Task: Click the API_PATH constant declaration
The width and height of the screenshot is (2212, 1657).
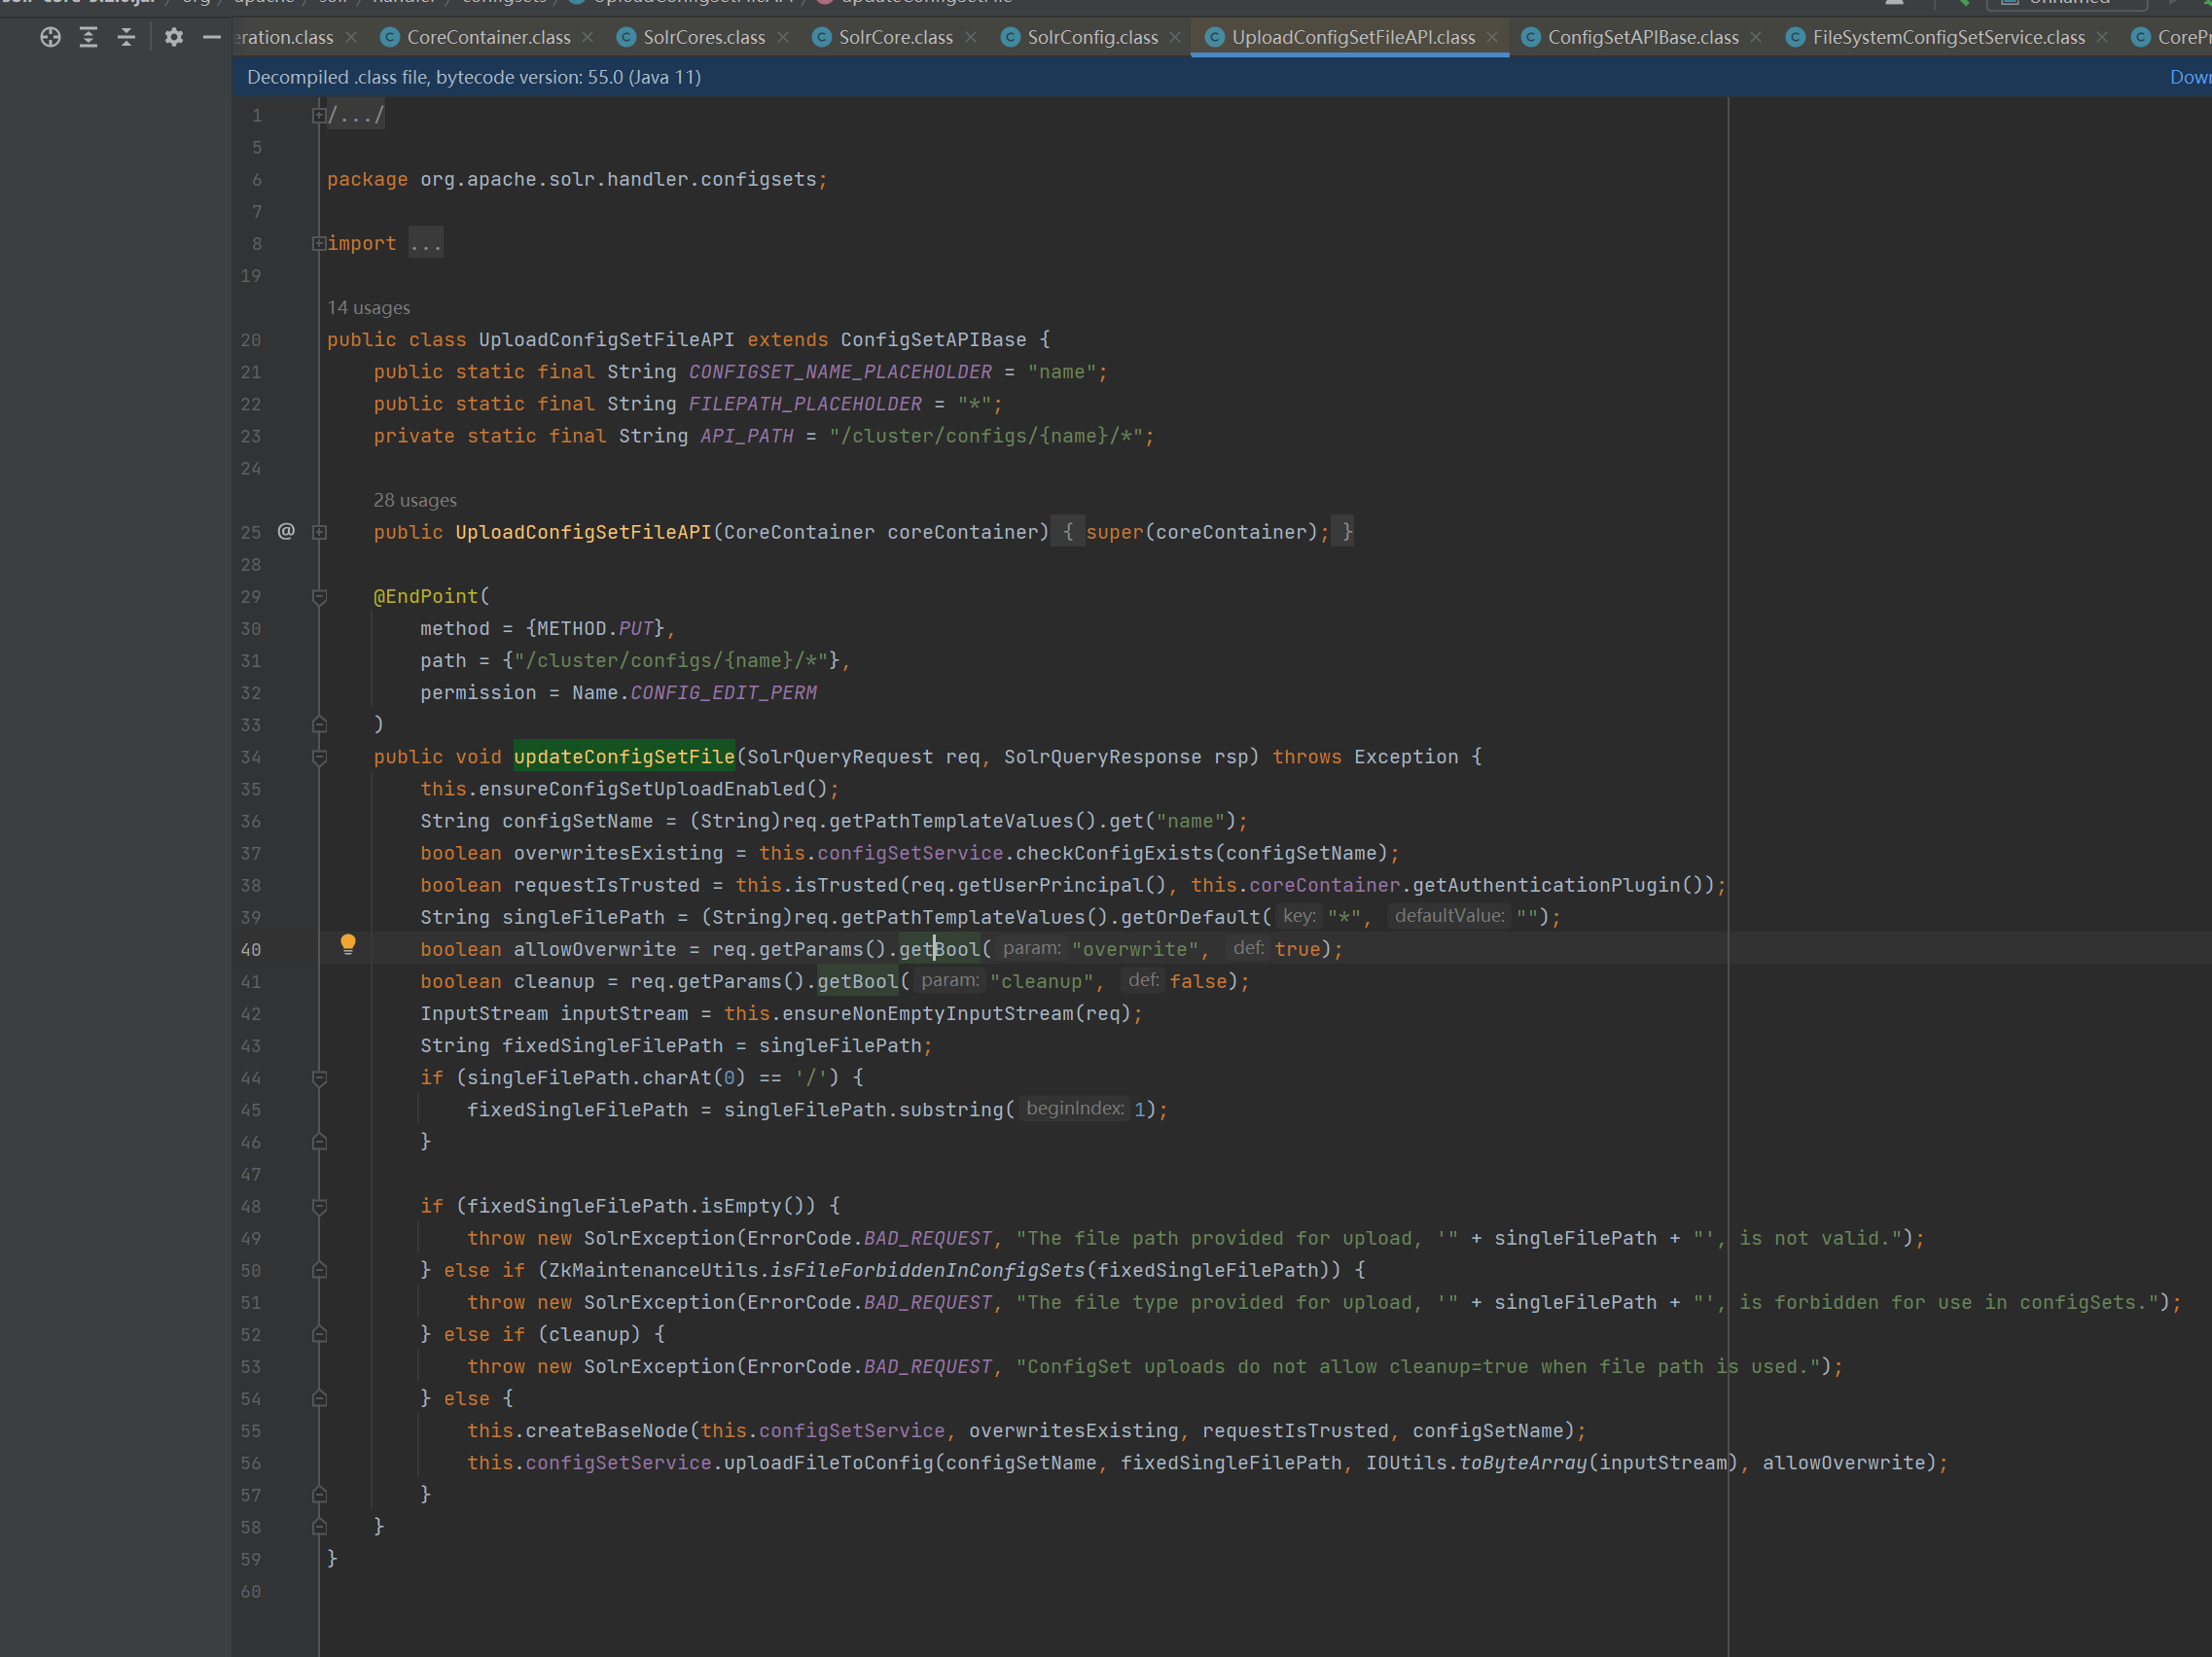Action: tap(746, 436)
